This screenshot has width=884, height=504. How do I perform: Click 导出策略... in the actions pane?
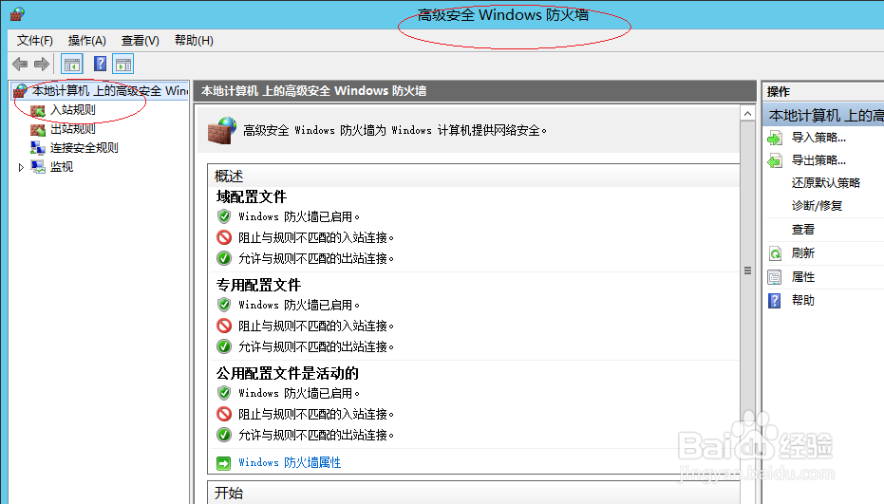click(818, 160)
